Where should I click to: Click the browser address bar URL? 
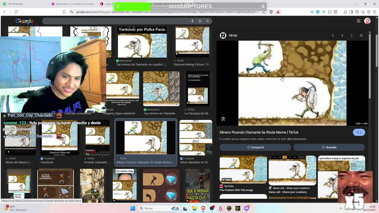click(x=167, y=12)
